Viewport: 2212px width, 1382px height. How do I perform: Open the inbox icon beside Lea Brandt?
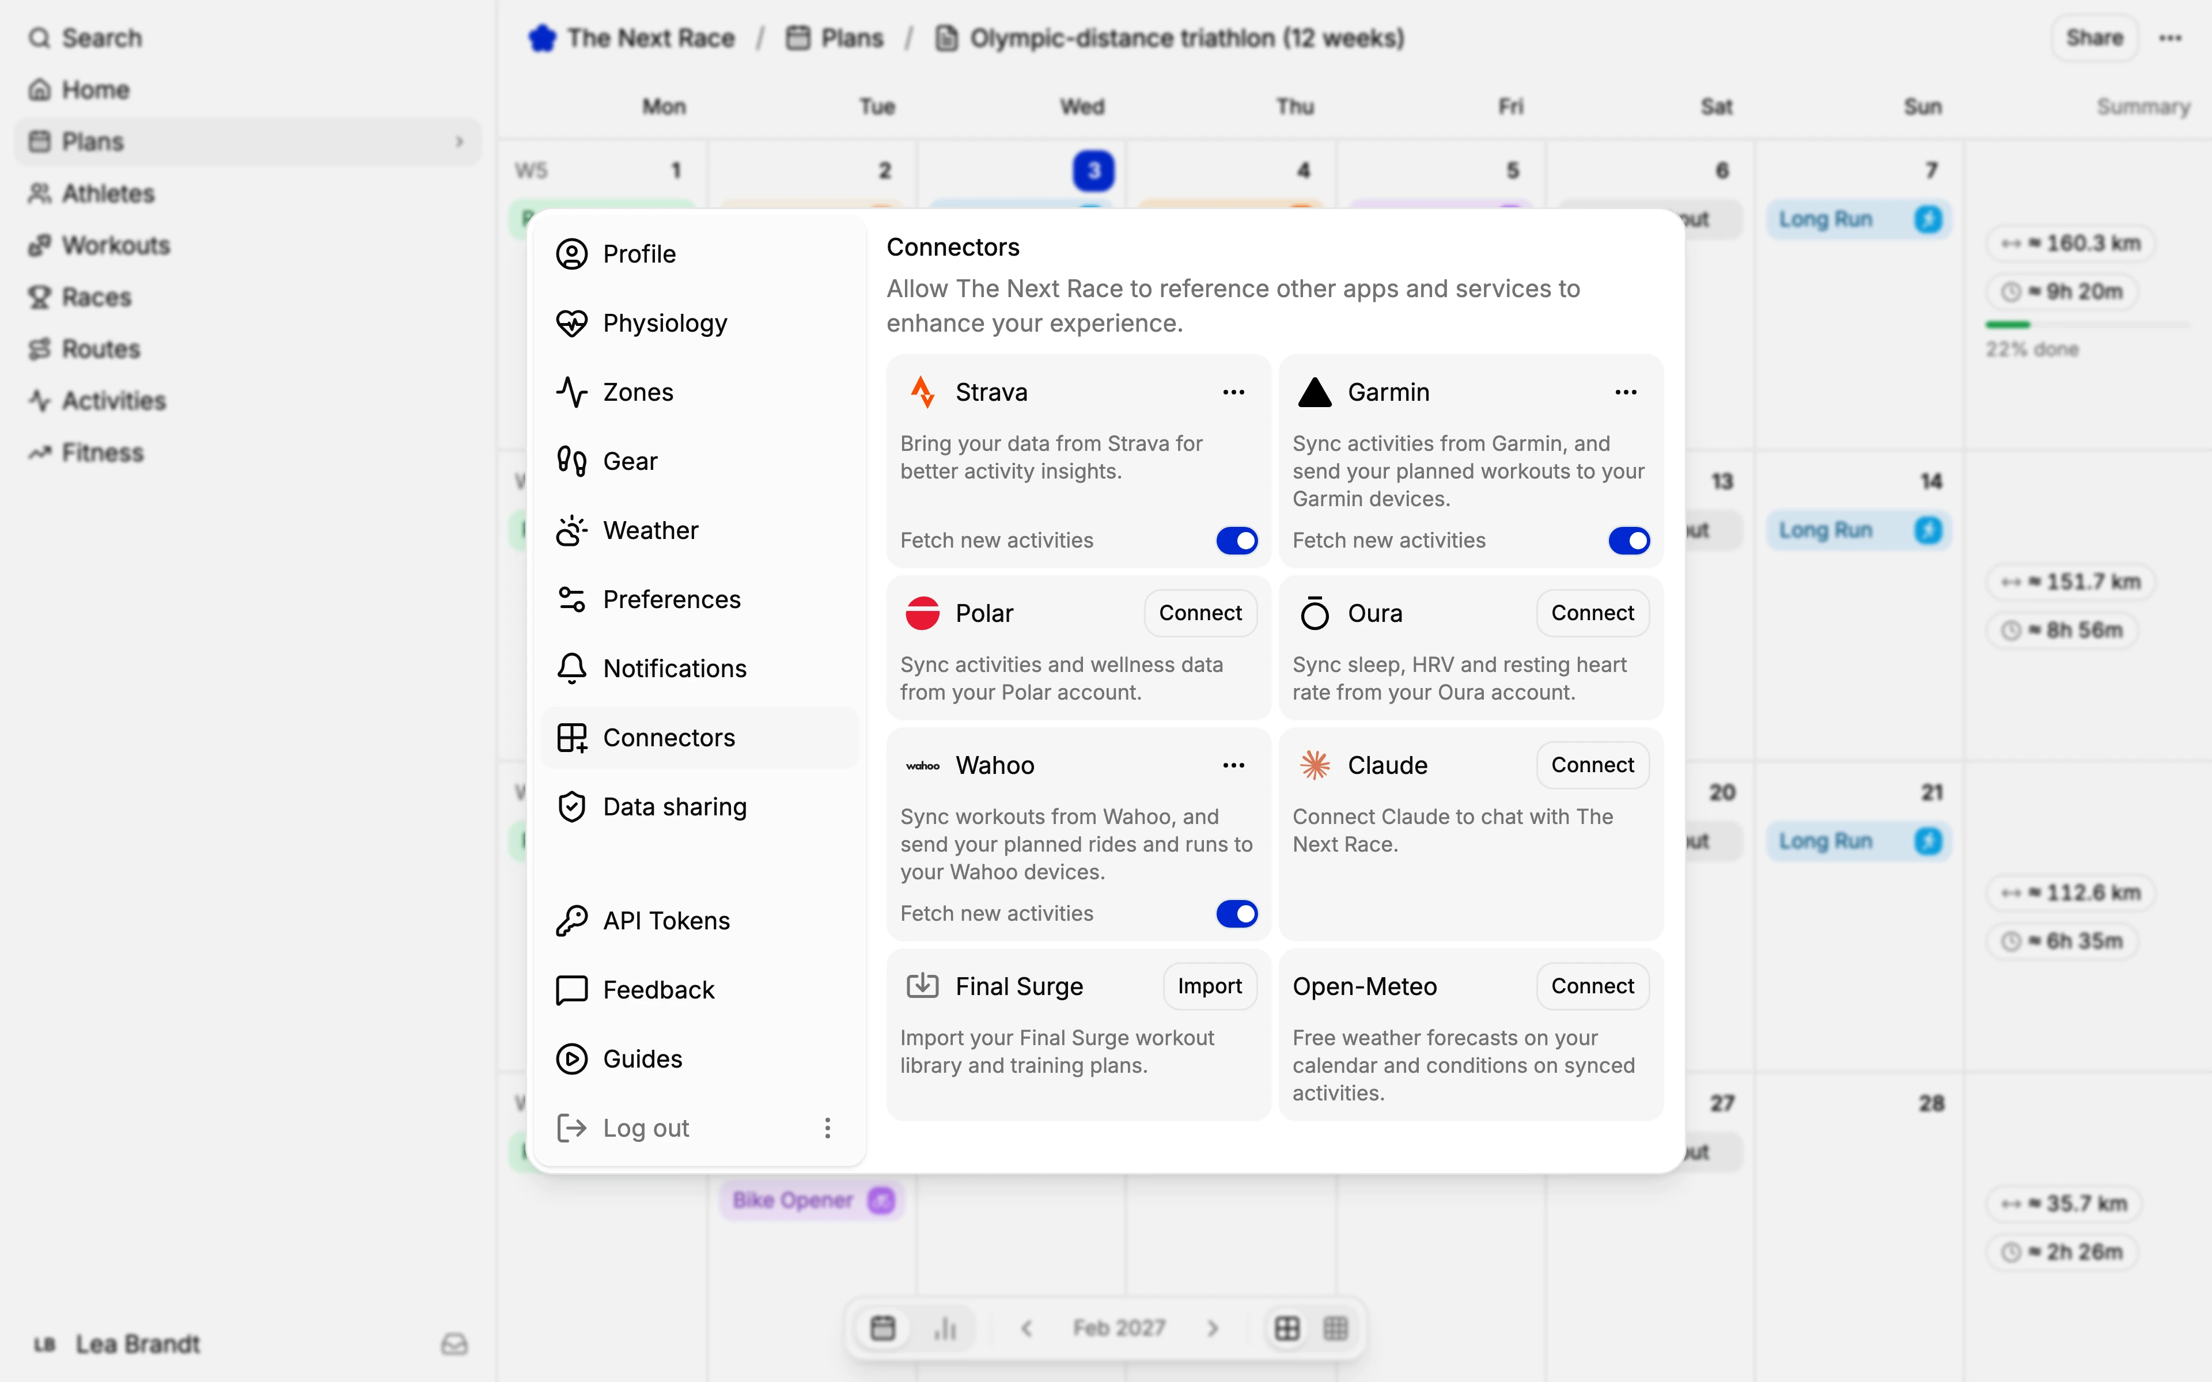(454, 1343)
